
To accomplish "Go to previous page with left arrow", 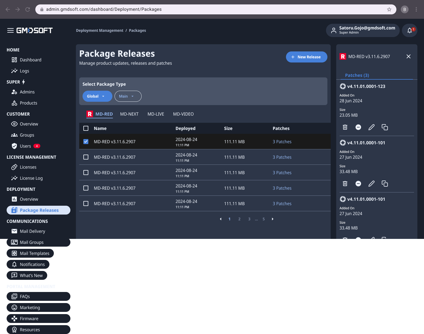I will [221, 219].
